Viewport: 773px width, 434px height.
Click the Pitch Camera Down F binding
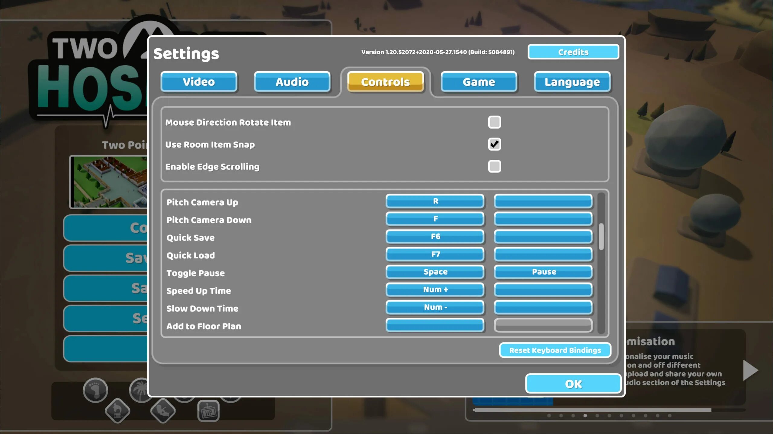pyautogui.click(x=435, y=218)
